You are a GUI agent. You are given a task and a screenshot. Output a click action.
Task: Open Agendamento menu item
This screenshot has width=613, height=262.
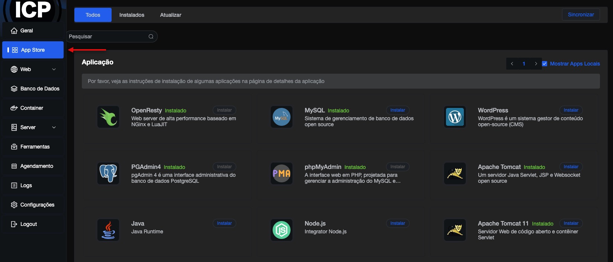click(33, 166)
